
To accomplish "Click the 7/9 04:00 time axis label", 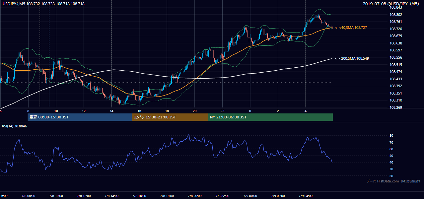I will (x=305, y=196).
